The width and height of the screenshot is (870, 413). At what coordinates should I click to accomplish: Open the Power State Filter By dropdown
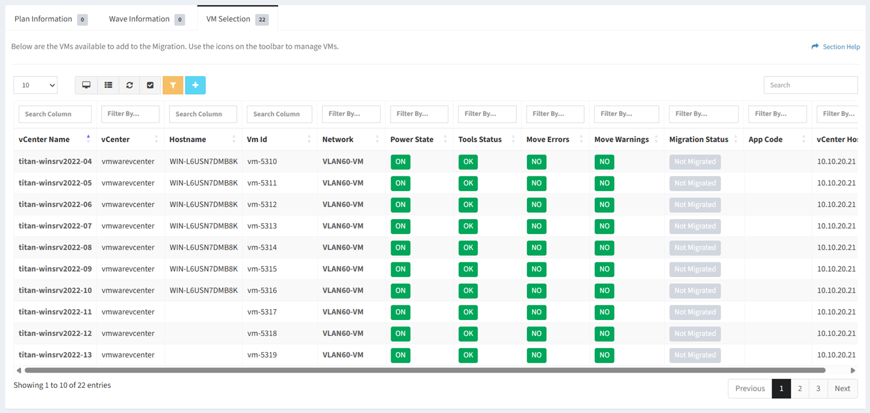[x=419, y=114]
